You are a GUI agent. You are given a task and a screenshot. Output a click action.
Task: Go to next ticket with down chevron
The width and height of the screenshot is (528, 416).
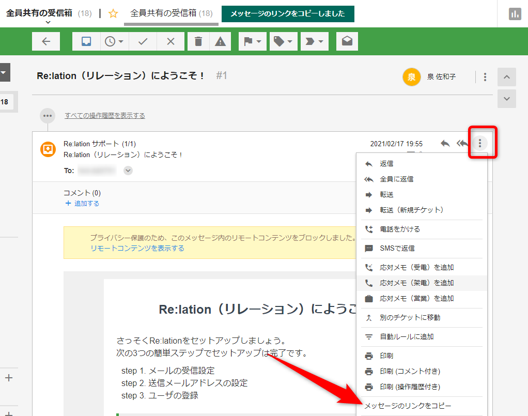tap(507, 99)
